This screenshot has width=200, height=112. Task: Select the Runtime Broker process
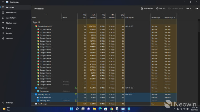(104, 98)
